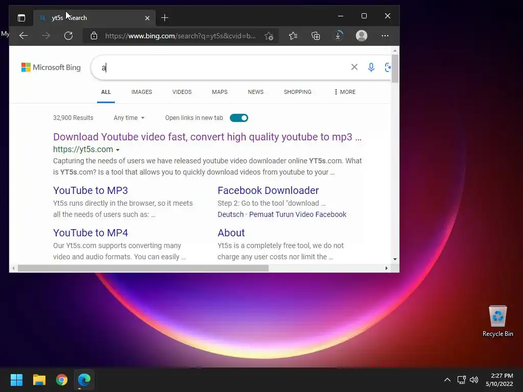523x392 pixels.
Task: View site information lock icon
Action: point(94,36)
